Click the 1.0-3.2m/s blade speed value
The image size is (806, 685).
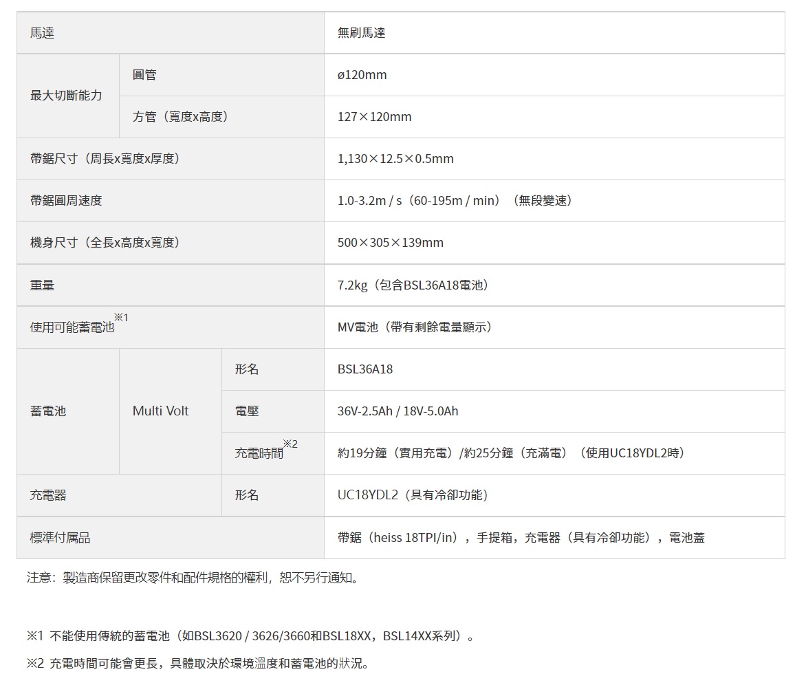click(x=455, y=201)
